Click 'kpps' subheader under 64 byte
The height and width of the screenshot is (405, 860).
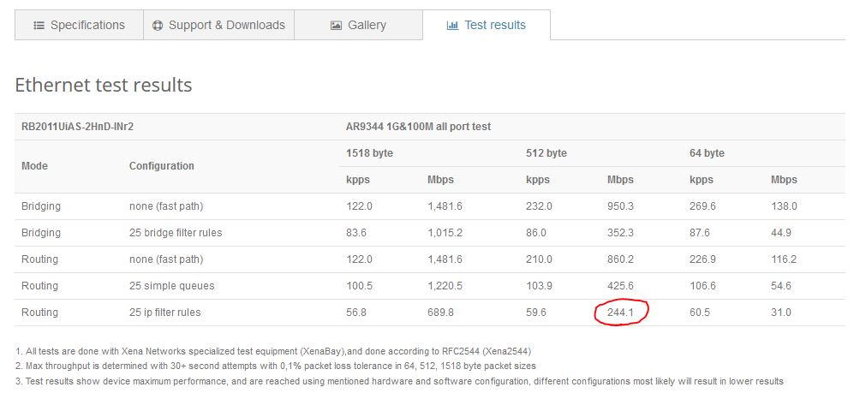[702, 180]
